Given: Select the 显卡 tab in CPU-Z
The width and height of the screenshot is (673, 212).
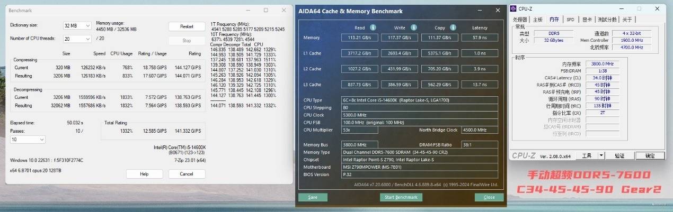Looking at the screenshot, I should (x=587, y=20).
